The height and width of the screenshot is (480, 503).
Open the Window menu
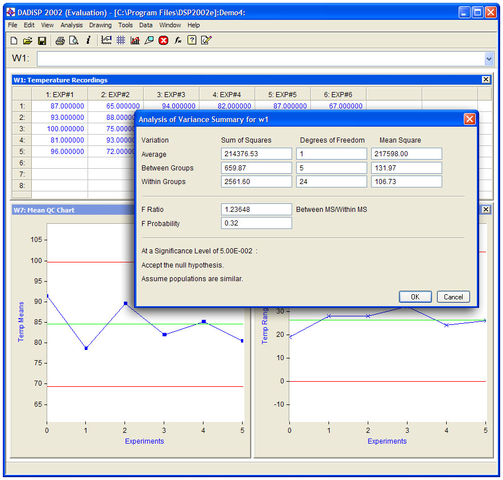coord(170,25)
